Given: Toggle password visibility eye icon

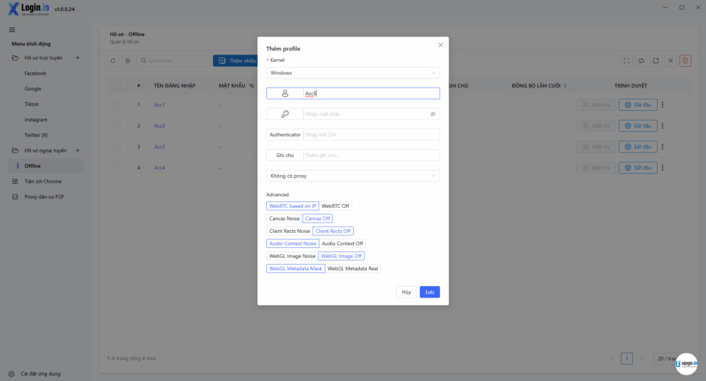Looking at the screenshot, I should (433, 114).
